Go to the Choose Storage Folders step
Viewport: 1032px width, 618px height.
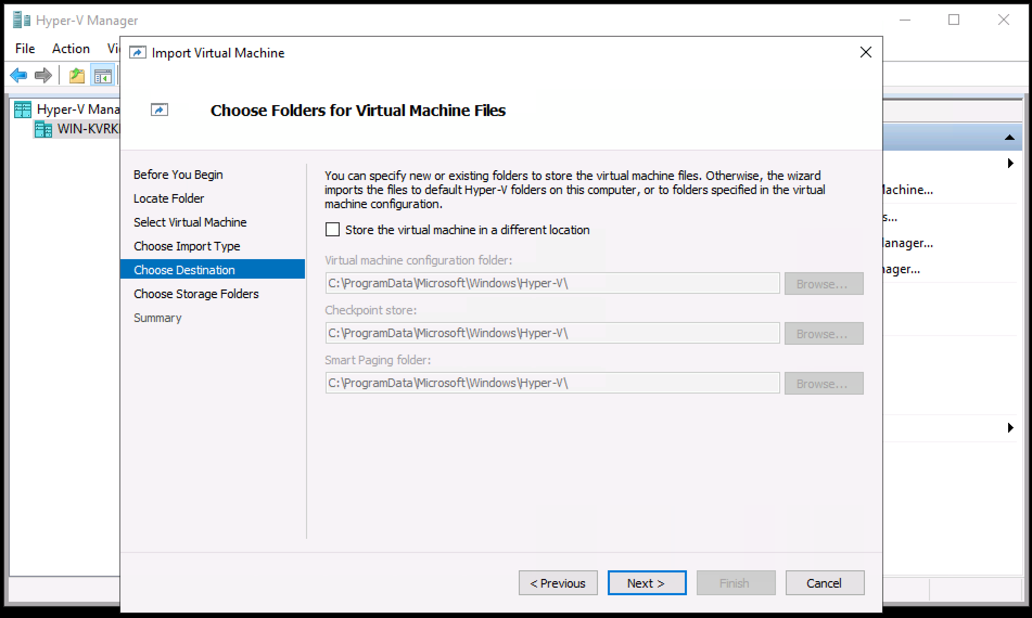196,294
